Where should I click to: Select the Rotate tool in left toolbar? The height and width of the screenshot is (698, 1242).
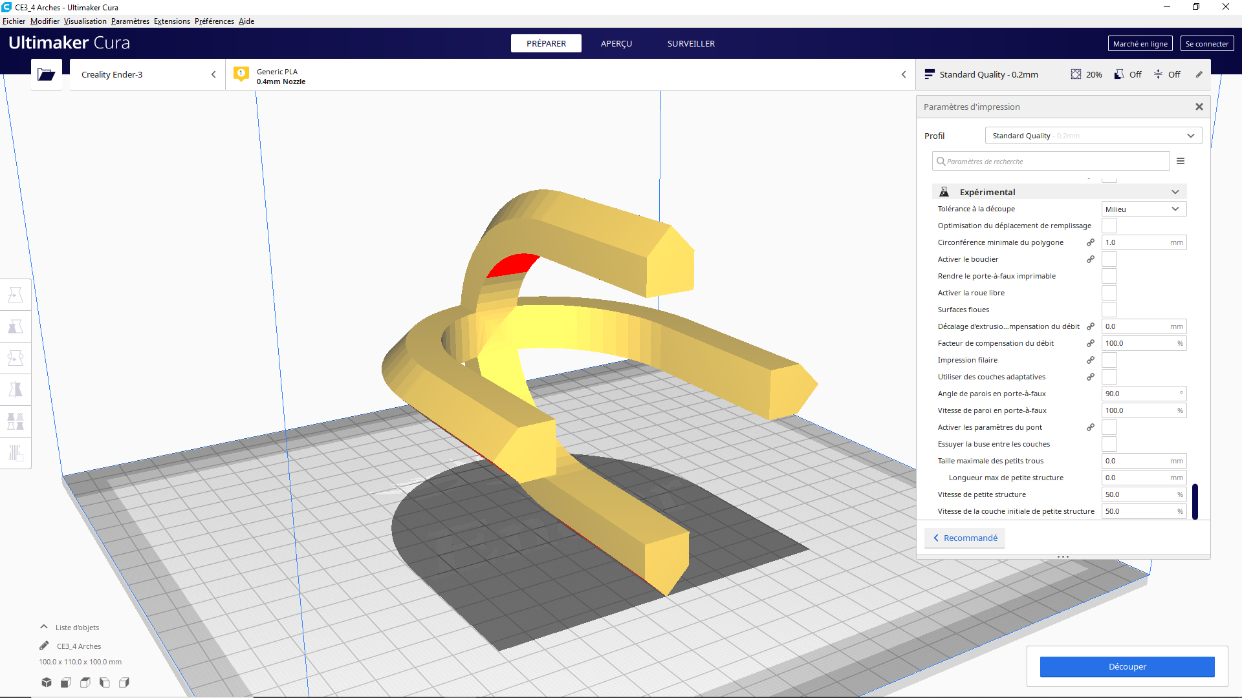(x=16, y=358)
